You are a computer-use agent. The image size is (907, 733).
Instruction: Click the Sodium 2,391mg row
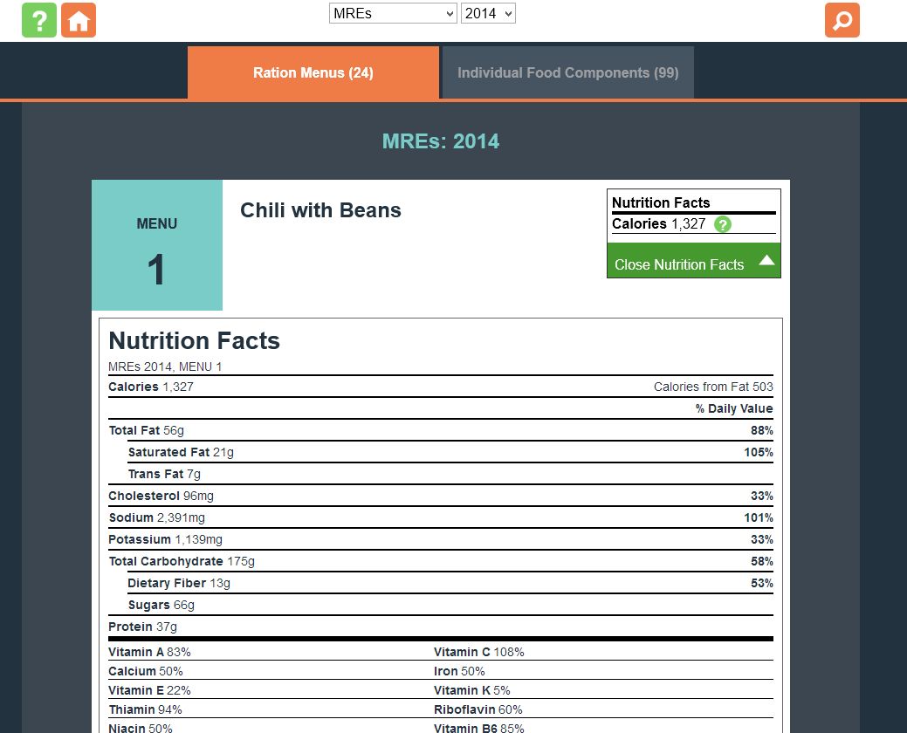pyautogui.click(x=155, y=517)
